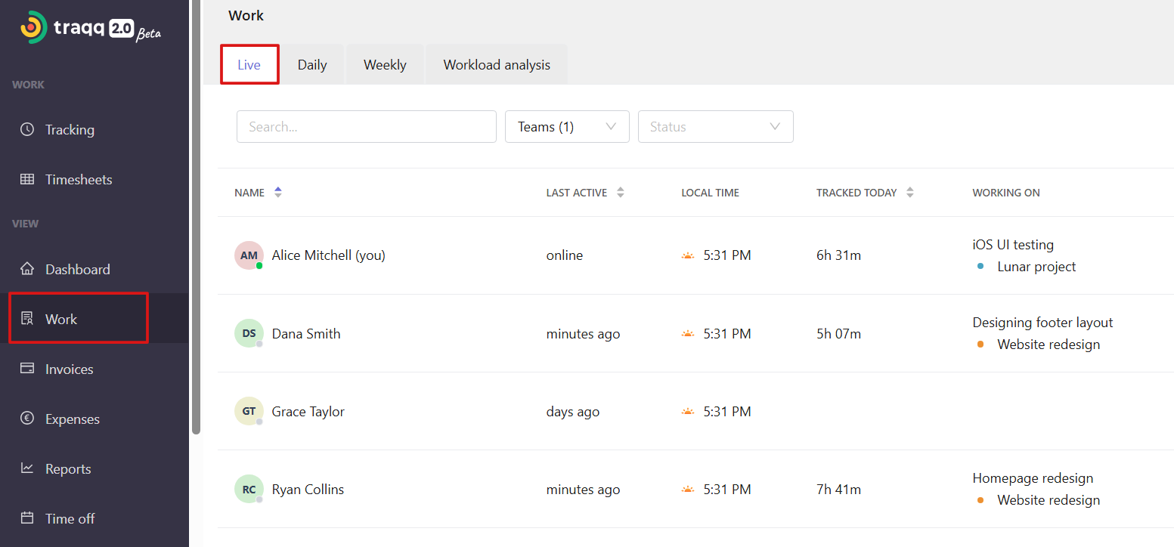Open Ryan Collins's name
This screenshot has width=1174, height=547.
(x=308, y=489)
